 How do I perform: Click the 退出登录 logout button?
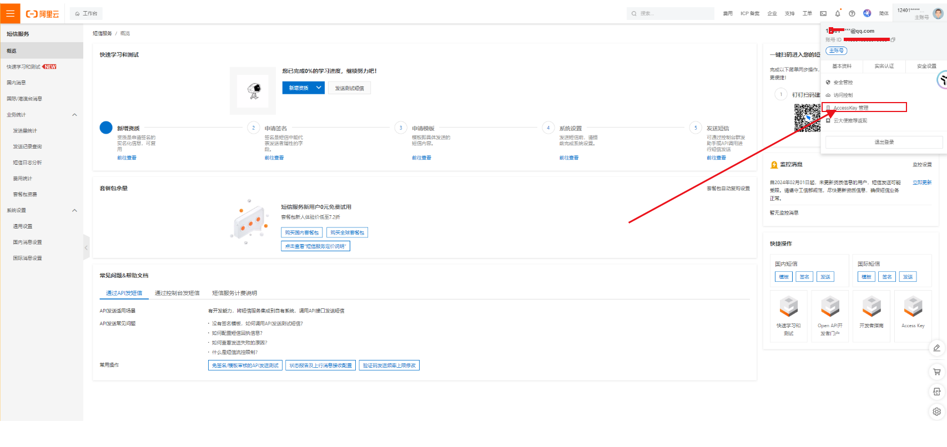click(x=884, y=142)
